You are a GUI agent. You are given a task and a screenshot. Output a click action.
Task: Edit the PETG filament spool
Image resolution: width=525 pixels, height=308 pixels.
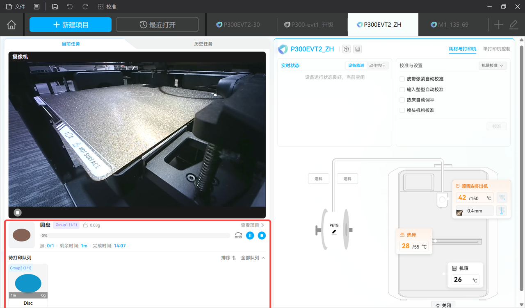point(334,232)
